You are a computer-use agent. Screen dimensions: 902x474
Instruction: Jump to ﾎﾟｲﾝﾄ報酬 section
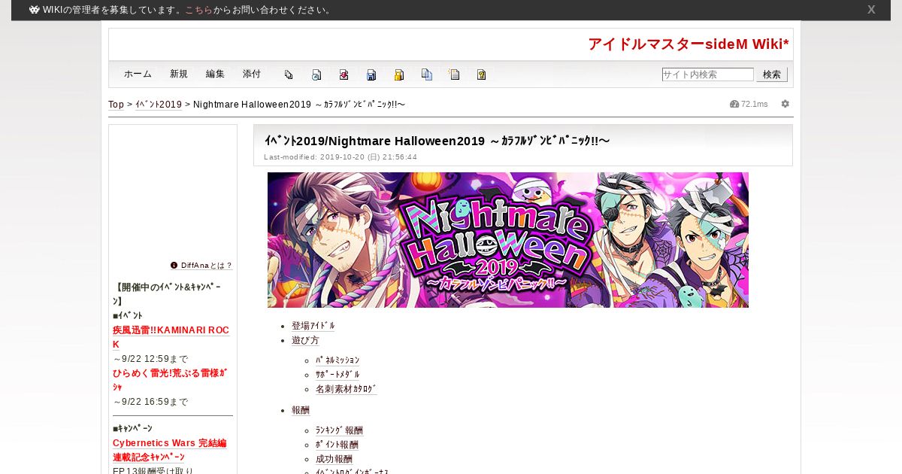click(x=337, y=445)
